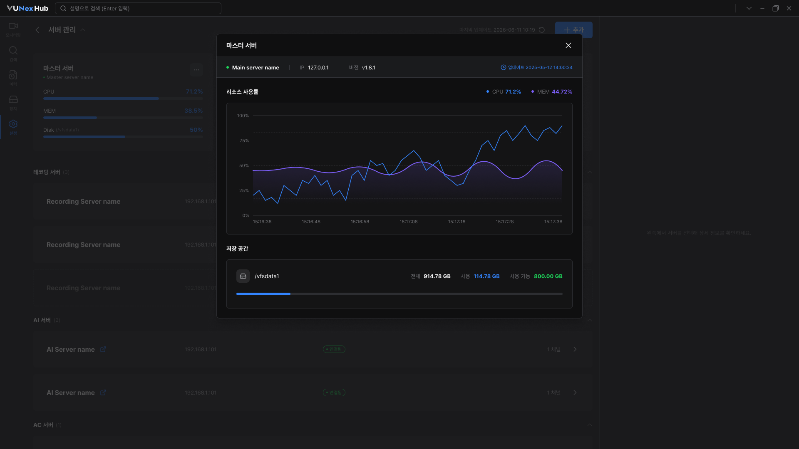
Task: Click the used size 114.78 GB
Action: click(486, 276)
